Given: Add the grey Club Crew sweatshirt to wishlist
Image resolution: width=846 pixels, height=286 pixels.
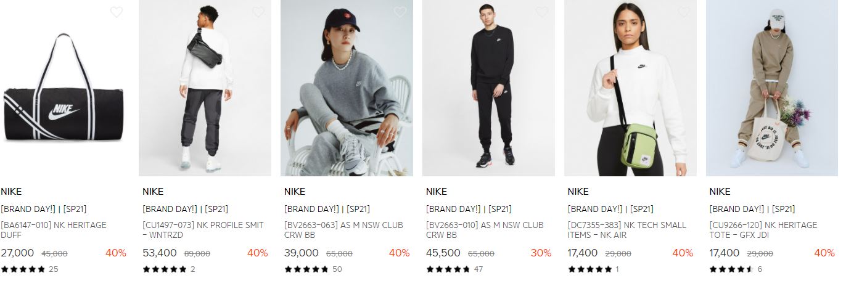Looking at the screenshot, I should tap(400, 12).
